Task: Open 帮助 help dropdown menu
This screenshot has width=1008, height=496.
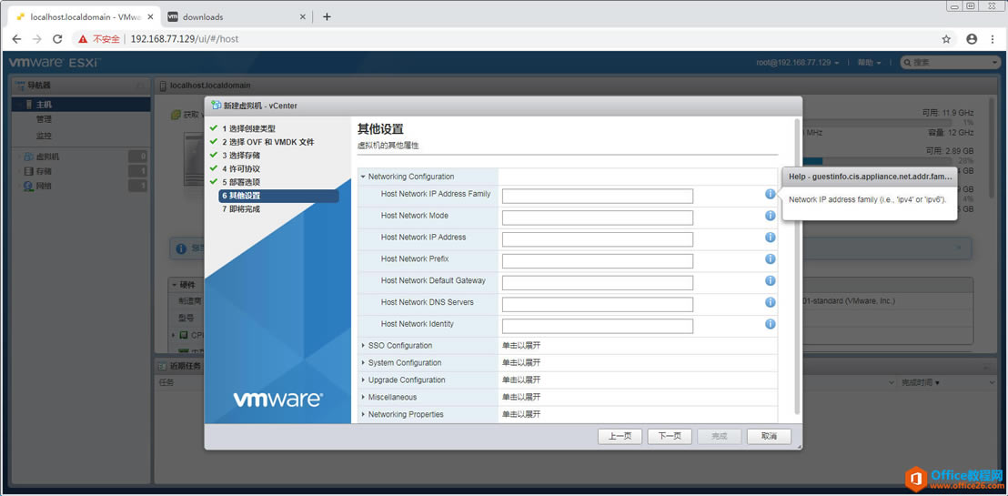Action: click(x=869, y=63)
